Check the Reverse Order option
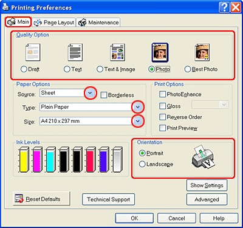Screen dimensions: 243x228 pos(162,117)
